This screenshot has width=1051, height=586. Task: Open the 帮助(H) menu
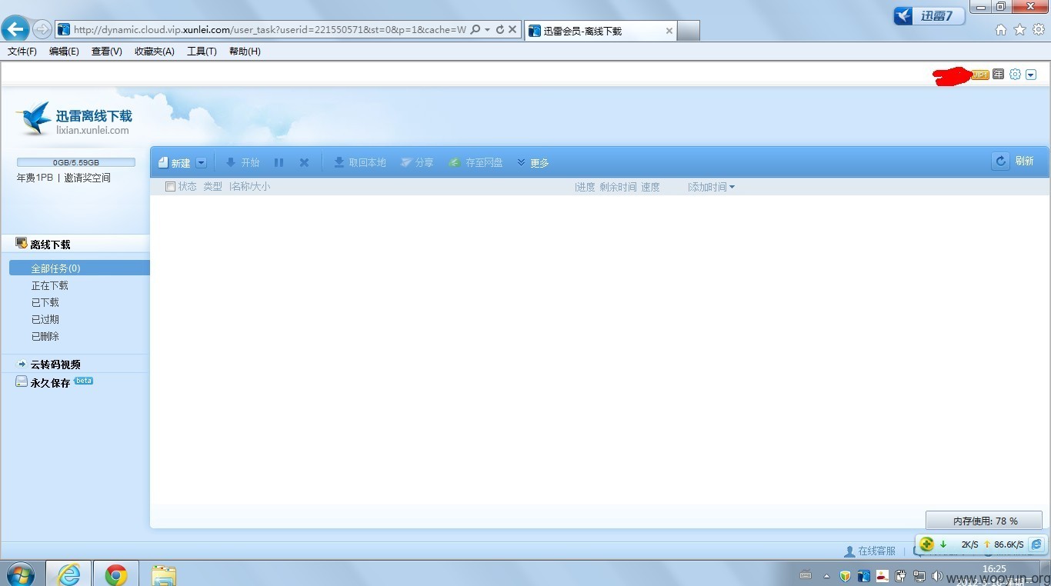coord(245,52)
